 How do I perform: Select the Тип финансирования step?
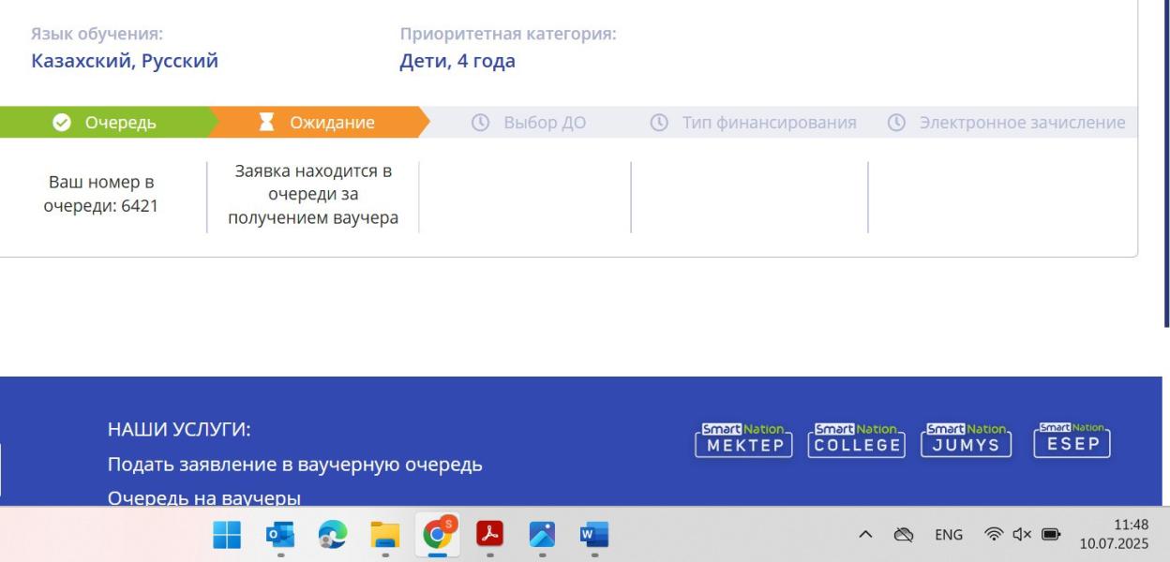[x=753, y=123]
